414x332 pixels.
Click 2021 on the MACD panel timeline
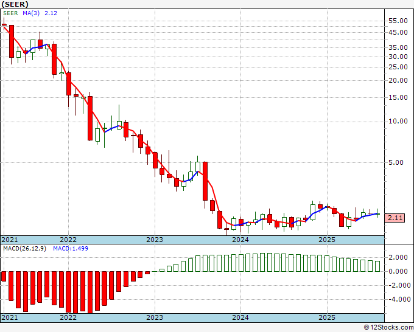click(10, 317)
